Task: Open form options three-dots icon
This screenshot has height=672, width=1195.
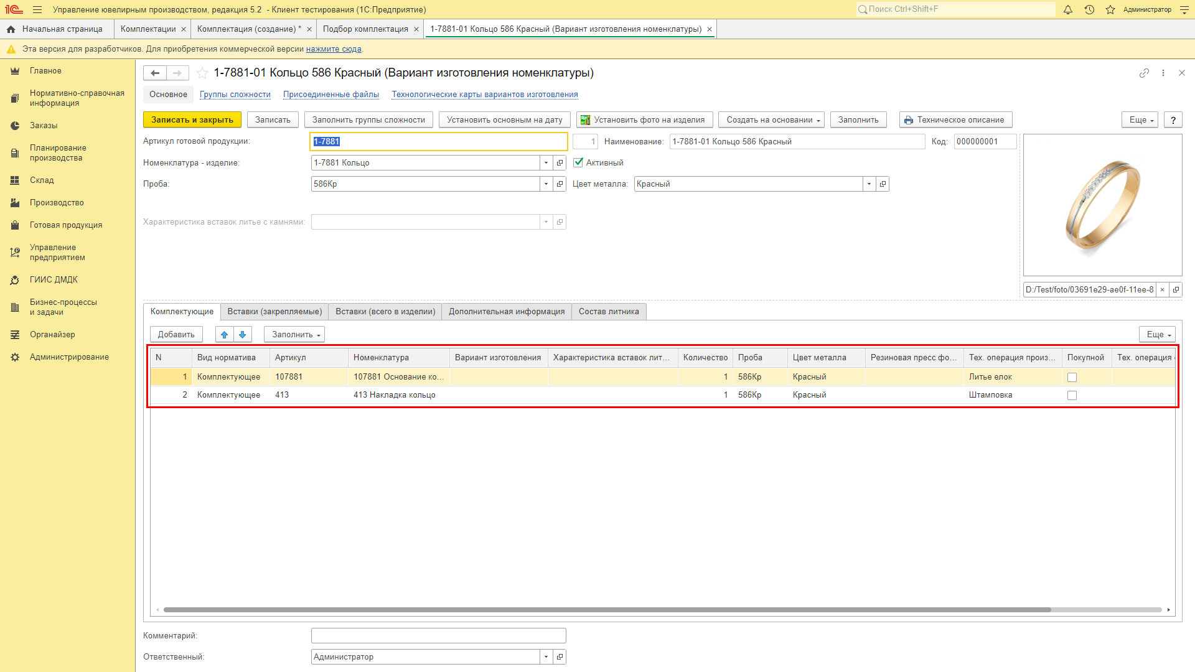Action: [1163, 73]
